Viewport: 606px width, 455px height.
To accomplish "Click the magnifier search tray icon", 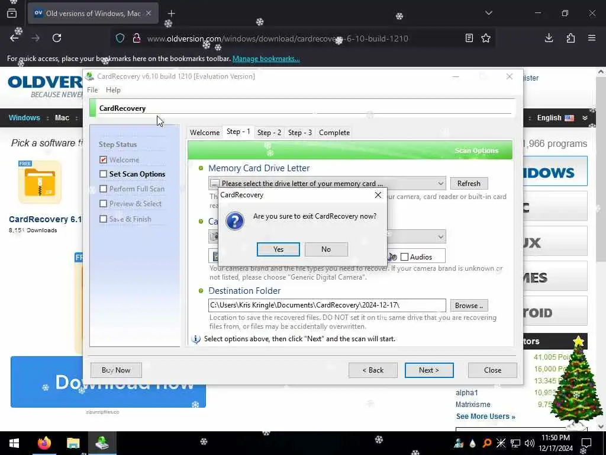I will pyautogui.click(x=486, y=443).
